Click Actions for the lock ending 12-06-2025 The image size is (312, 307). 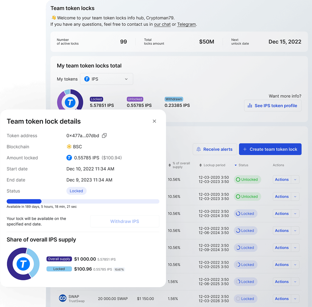click(x=282, y=282)
